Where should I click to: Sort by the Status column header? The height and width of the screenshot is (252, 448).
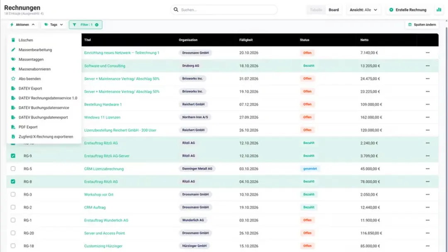pyautogui.click(x=304, y=40)
